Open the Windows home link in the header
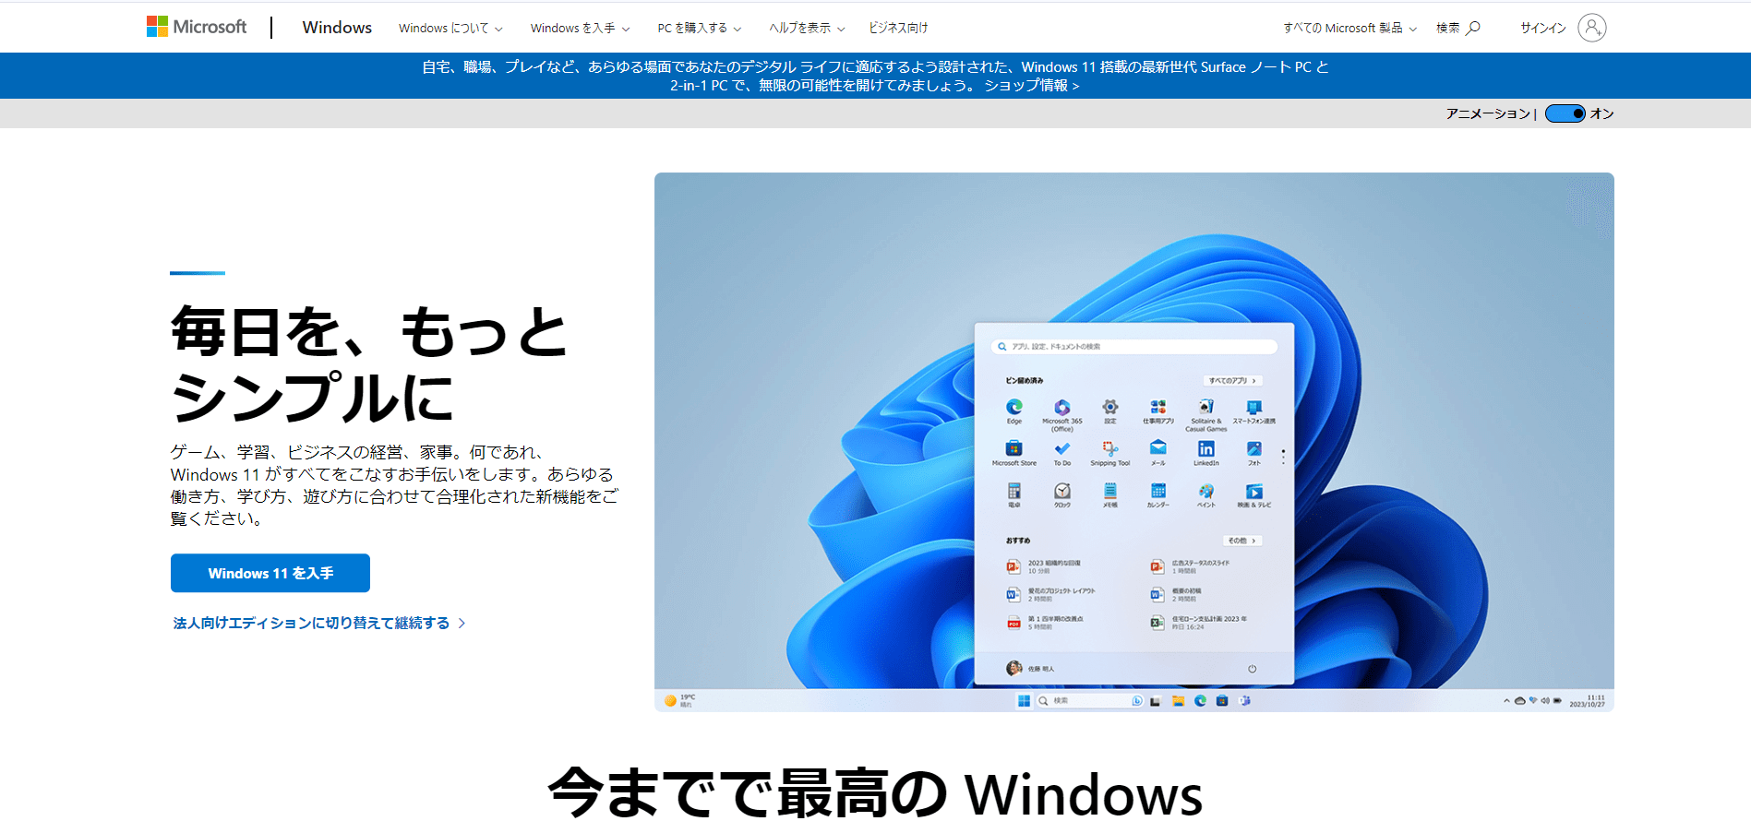This screenshot has width=1751, height=833. pyautogui.click(x=337, y=28)
